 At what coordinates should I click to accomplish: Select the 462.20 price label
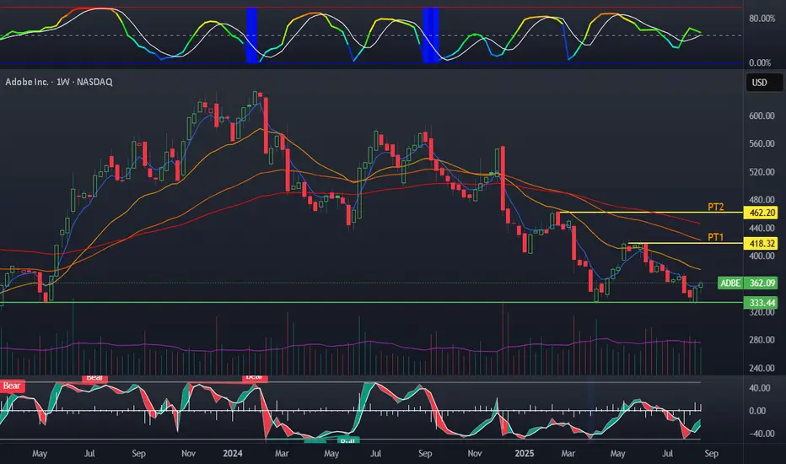761,213
